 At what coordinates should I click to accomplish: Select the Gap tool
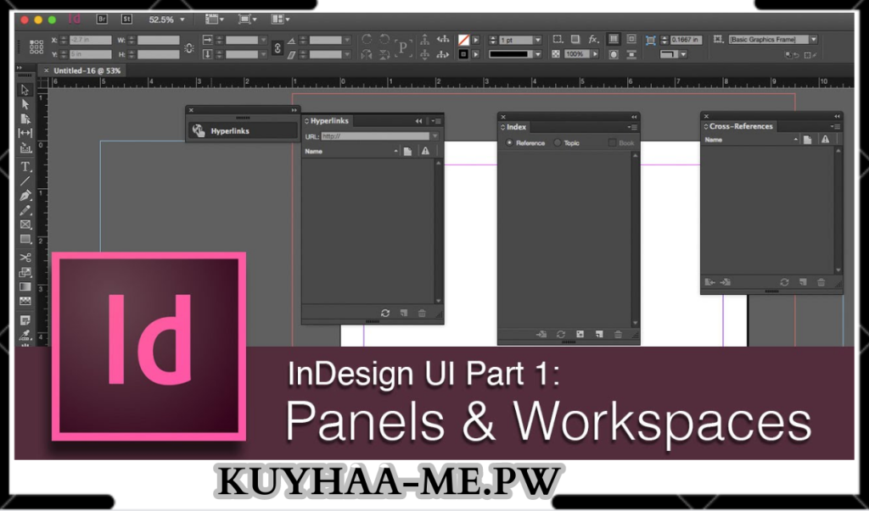tap(25, 133)
